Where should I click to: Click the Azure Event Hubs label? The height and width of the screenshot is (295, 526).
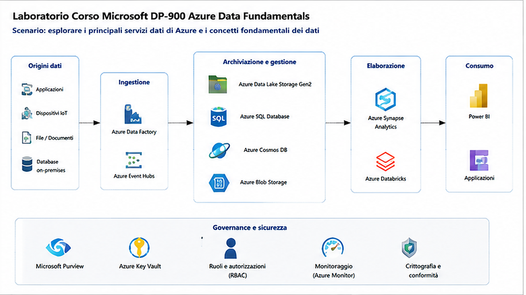point(134,176)
